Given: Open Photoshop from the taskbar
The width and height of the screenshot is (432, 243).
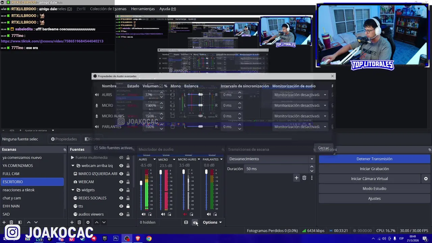Looking at the screenshot, I should coord(116,239).
